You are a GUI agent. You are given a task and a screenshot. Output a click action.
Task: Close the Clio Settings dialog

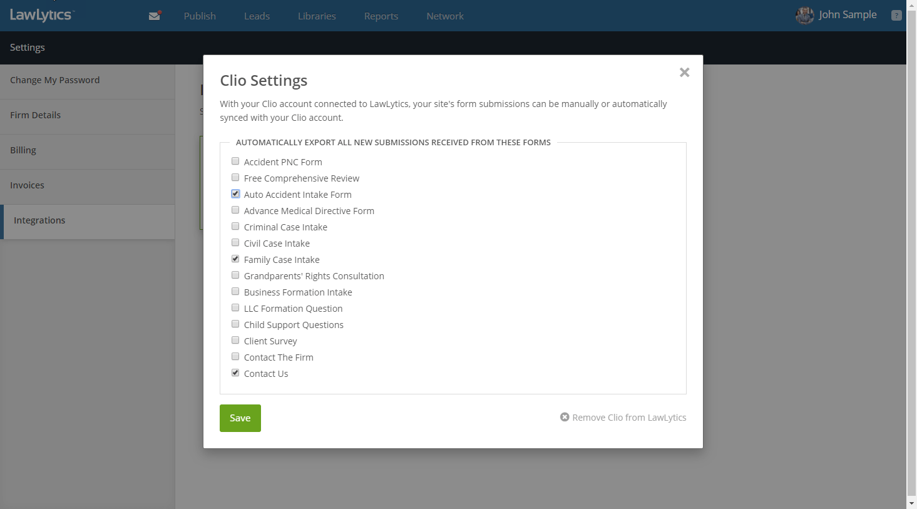684,73
